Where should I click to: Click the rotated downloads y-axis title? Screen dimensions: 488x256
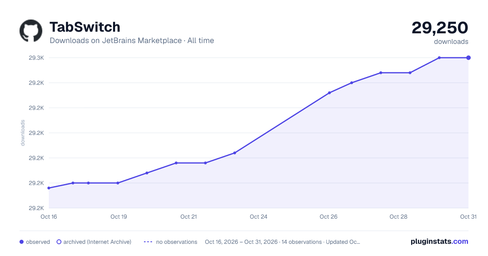click(23, 133)
